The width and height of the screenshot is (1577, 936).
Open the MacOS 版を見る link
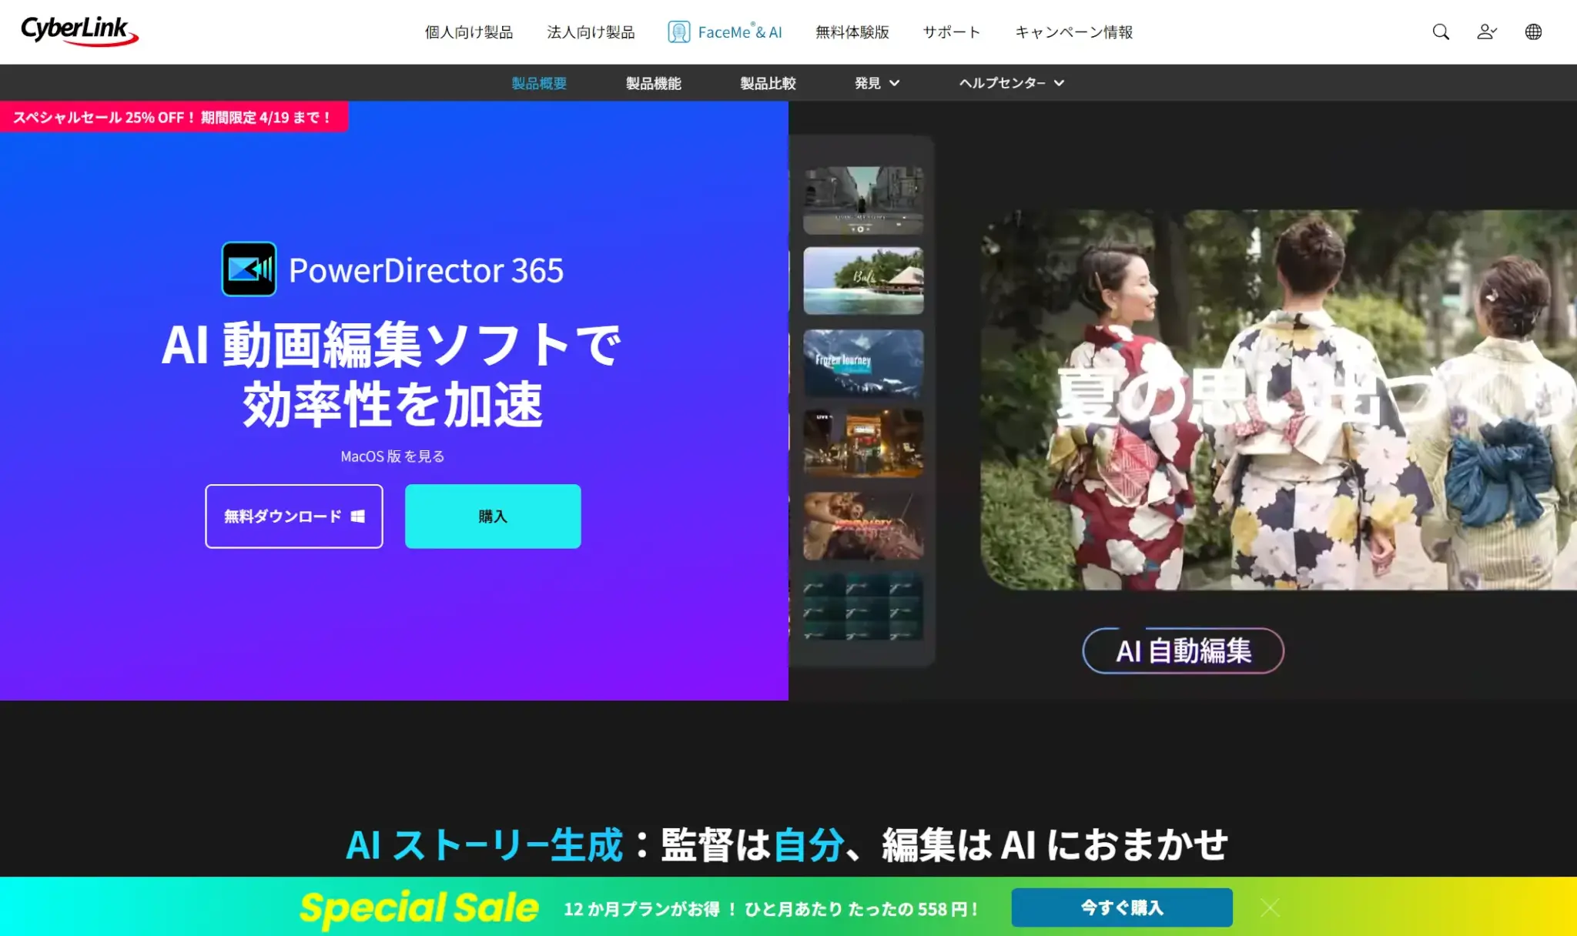pyautogui.click(x=392, y=456)
